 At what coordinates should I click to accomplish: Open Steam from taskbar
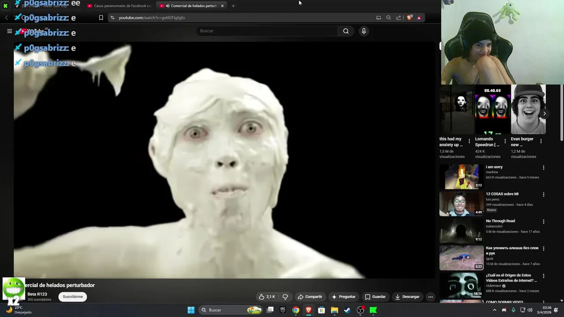347,310
